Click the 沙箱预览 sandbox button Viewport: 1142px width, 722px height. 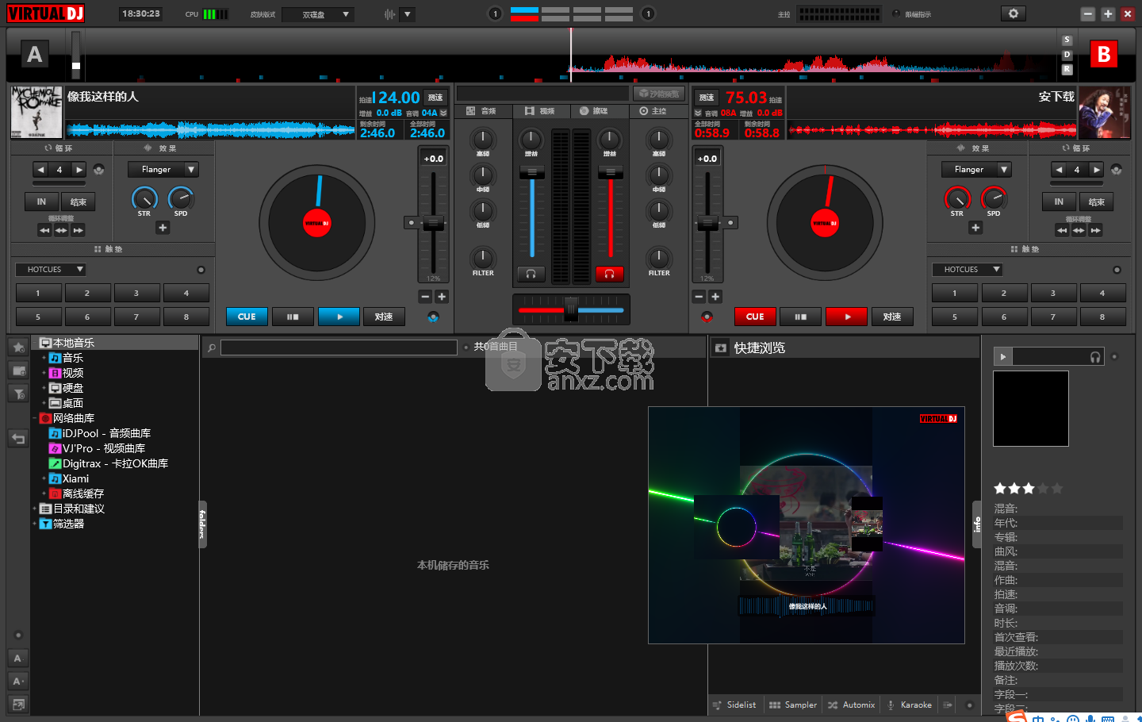click(x=660, y=94)
